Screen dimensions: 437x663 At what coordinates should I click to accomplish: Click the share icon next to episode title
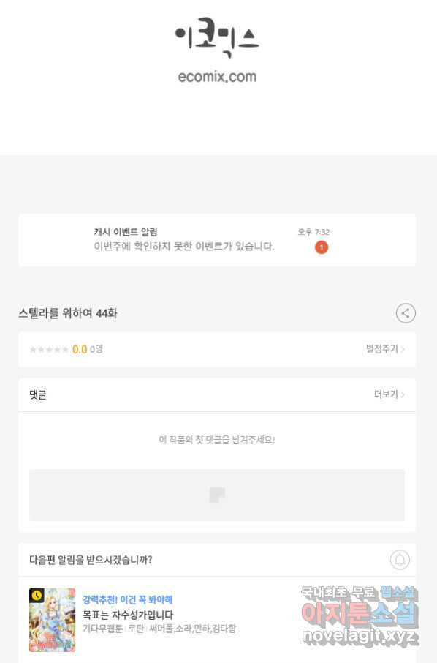click(x=406, y=313)
